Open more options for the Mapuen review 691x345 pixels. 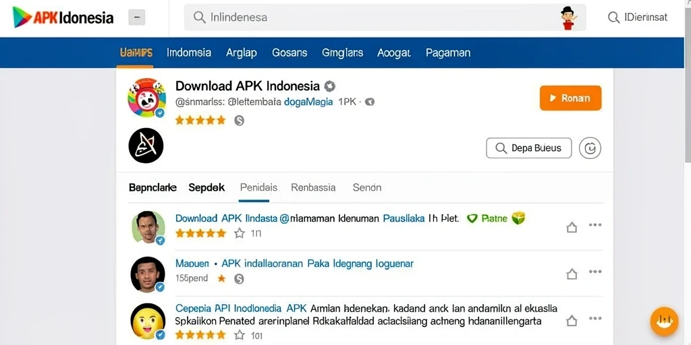pyautogui.click(x=595, y=272)
